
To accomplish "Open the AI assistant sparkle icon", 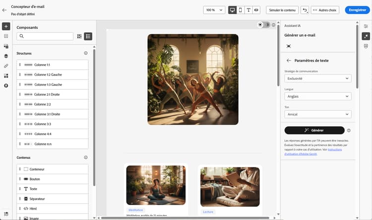I will 366,36.
